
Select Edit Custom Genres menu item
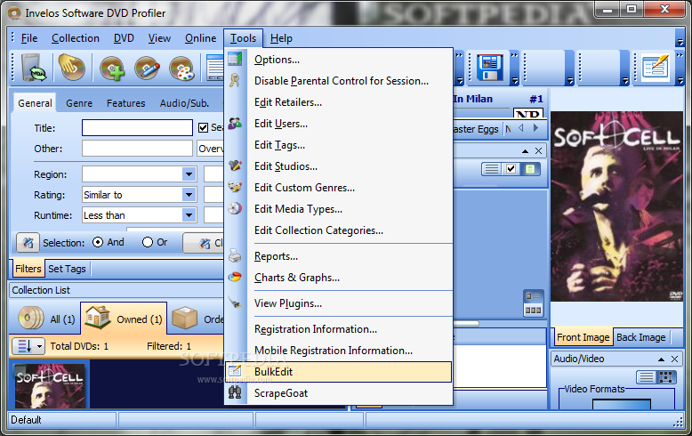338,188
